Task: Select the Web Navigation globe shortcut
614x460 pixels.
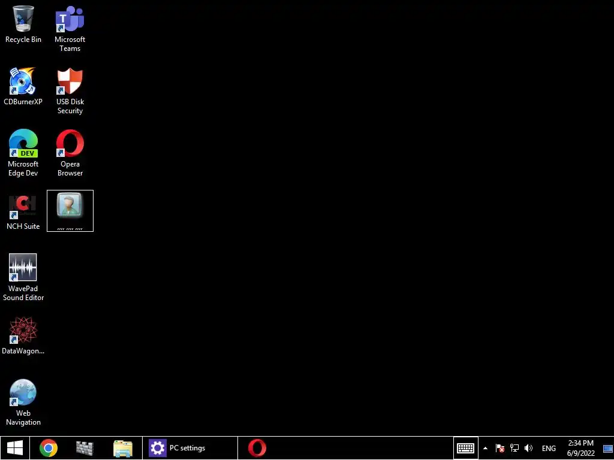Action: tap(23, 402)
